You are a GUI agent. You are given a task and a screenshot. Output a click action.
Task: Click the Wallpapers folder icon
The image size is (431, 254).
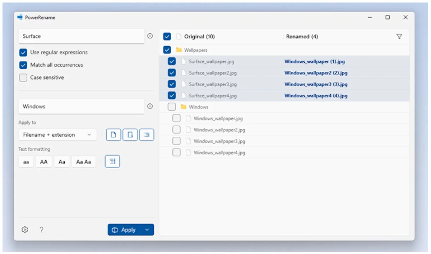[179, 50]
